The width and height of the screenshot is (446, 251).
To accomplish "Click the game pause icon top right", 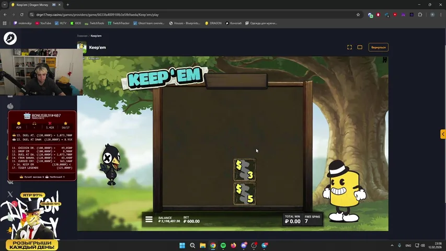I will 384,60.
